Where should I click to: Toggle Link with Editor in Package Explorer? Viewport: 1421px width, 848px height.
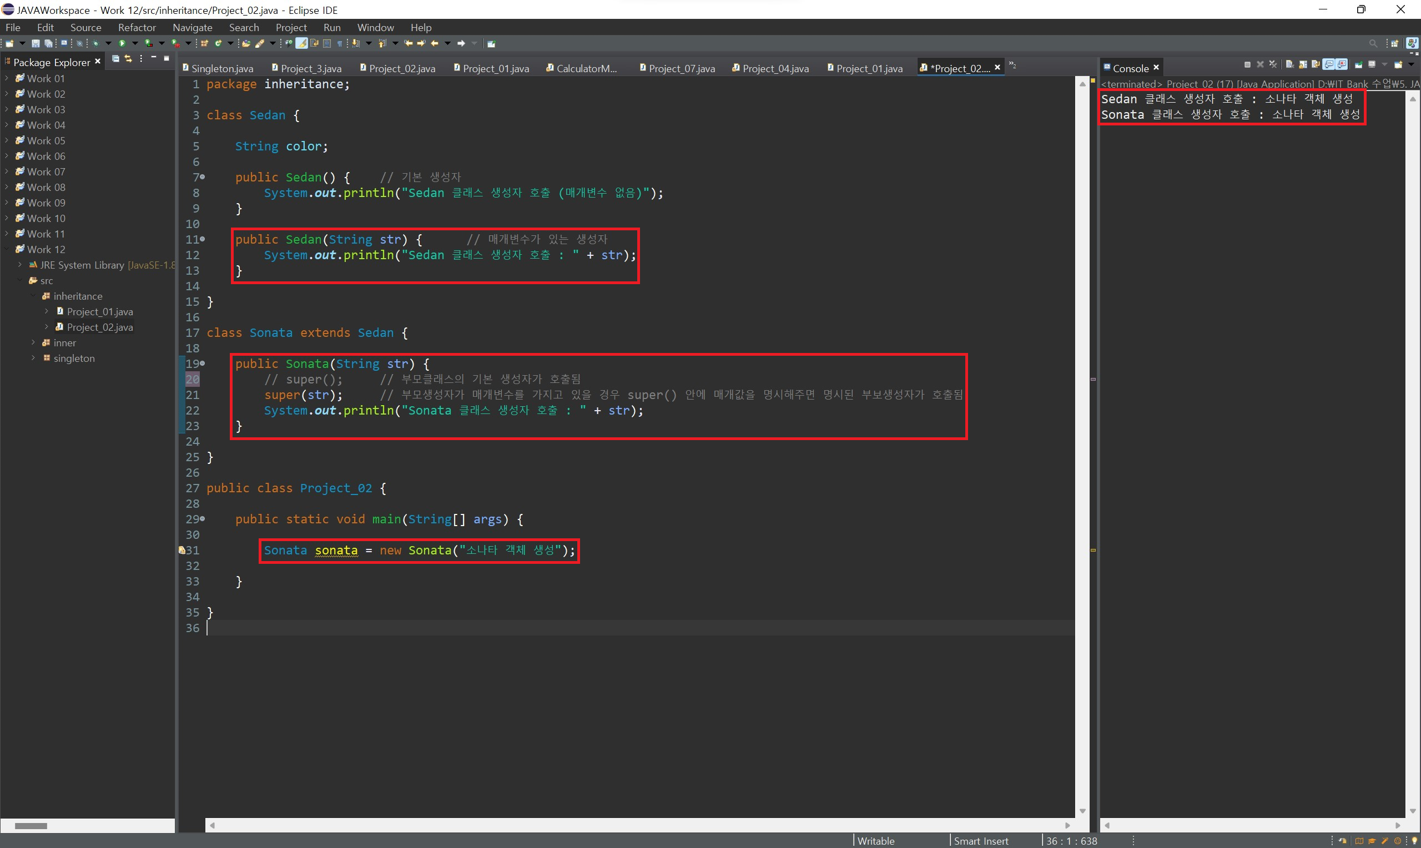(x=128, y=58)
